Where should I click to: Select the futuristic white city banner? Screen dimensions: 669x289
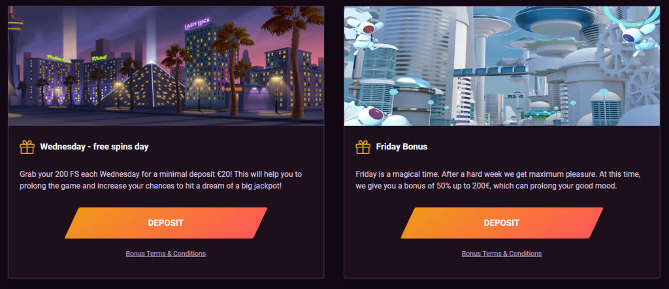coord(502,65)
